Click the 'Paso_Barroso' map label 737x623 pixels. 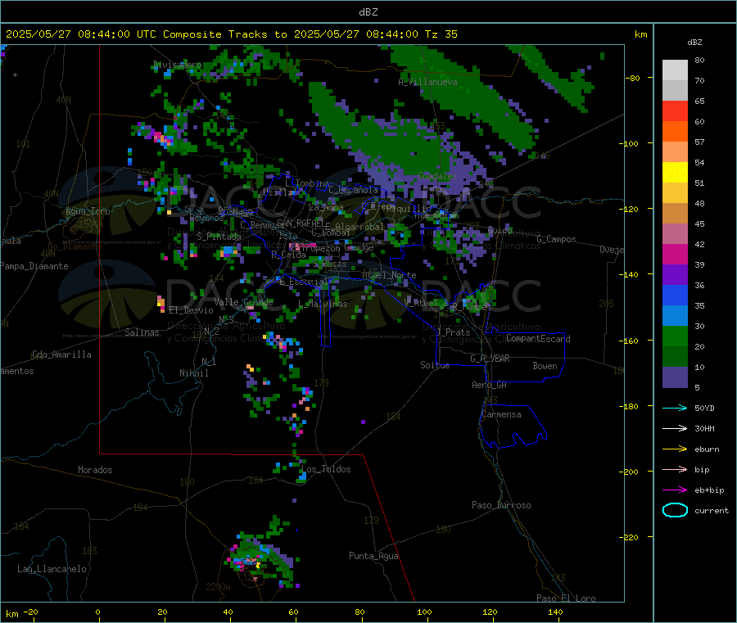(x=501, y=505)
